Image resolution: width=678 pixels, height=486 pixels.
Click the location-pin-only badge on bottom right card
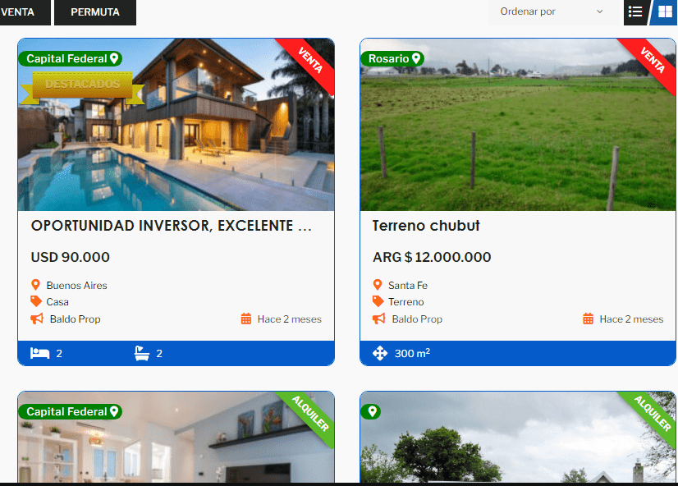[x=370, y=411]
